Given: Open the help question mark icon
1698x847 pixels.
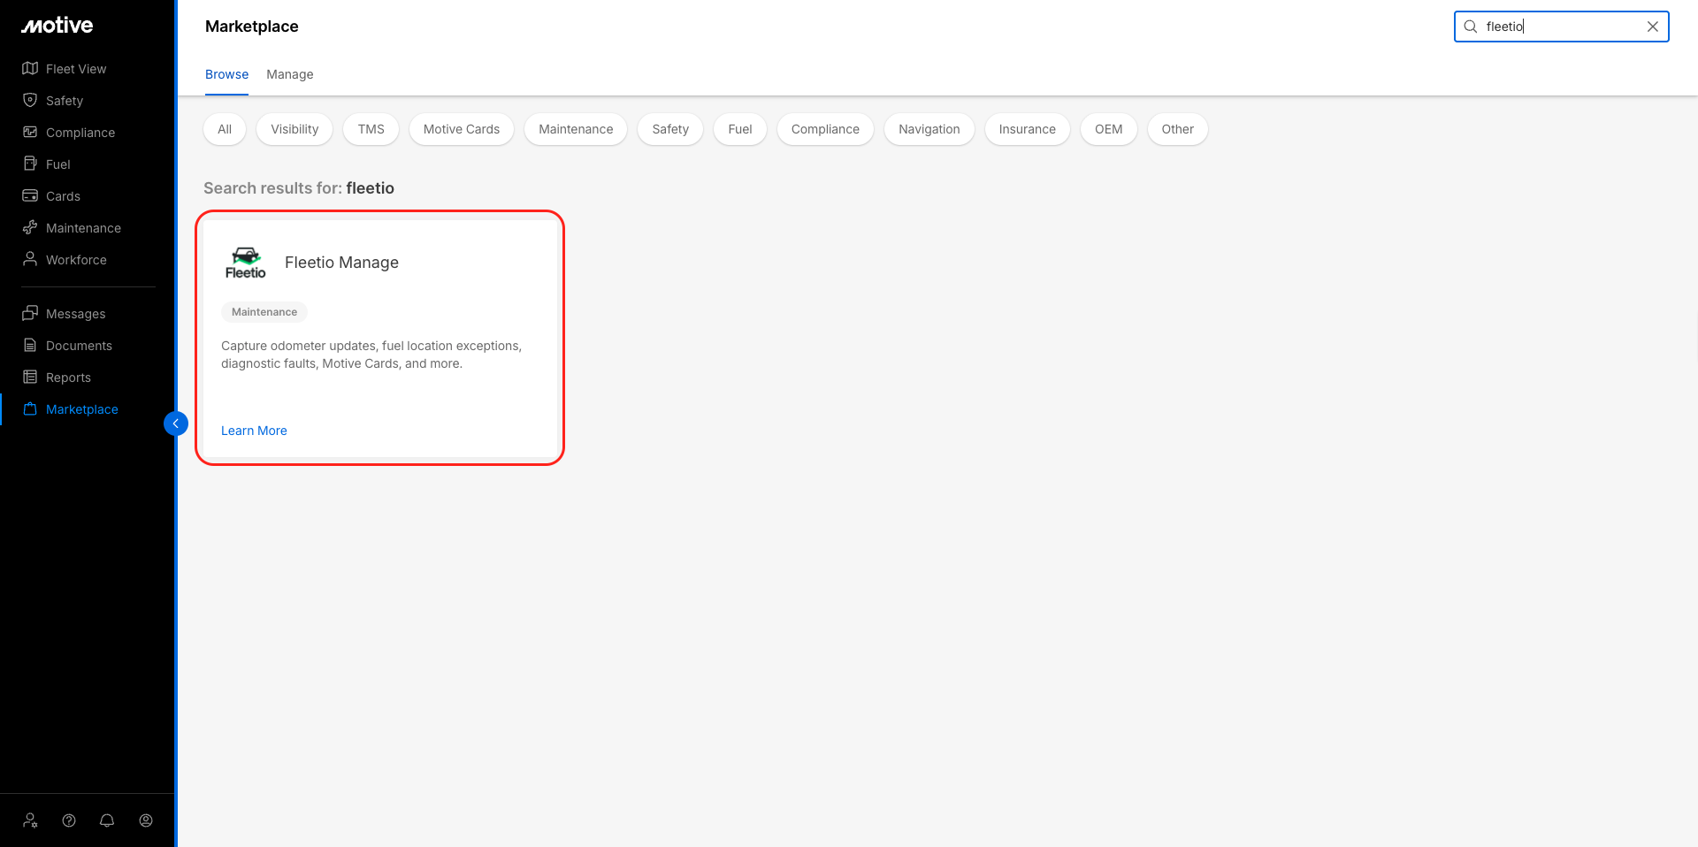Looking at the screenshot, I should coord(69,820).
